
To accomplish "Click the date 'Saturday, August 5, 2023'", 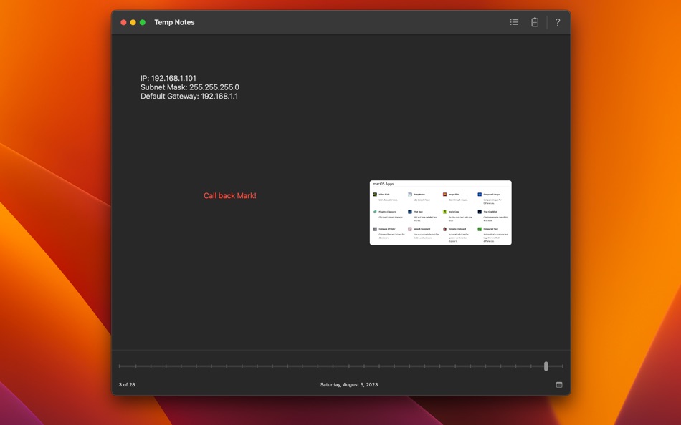I will [349, 385].
